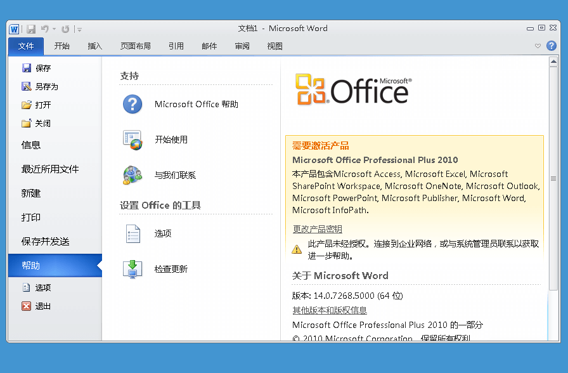Click the 与我们联系 contact us globe icon
Screen dimensions: 568x373
point(132,175)
